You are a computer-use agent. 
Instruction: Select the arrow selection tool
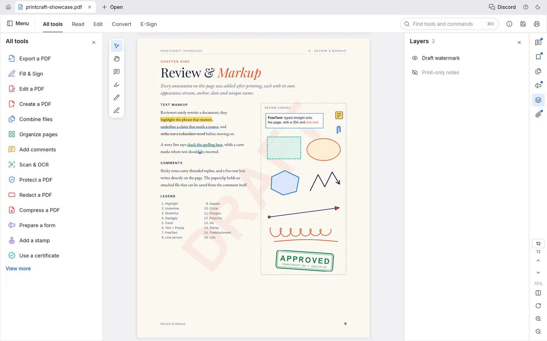coord(116,46)
